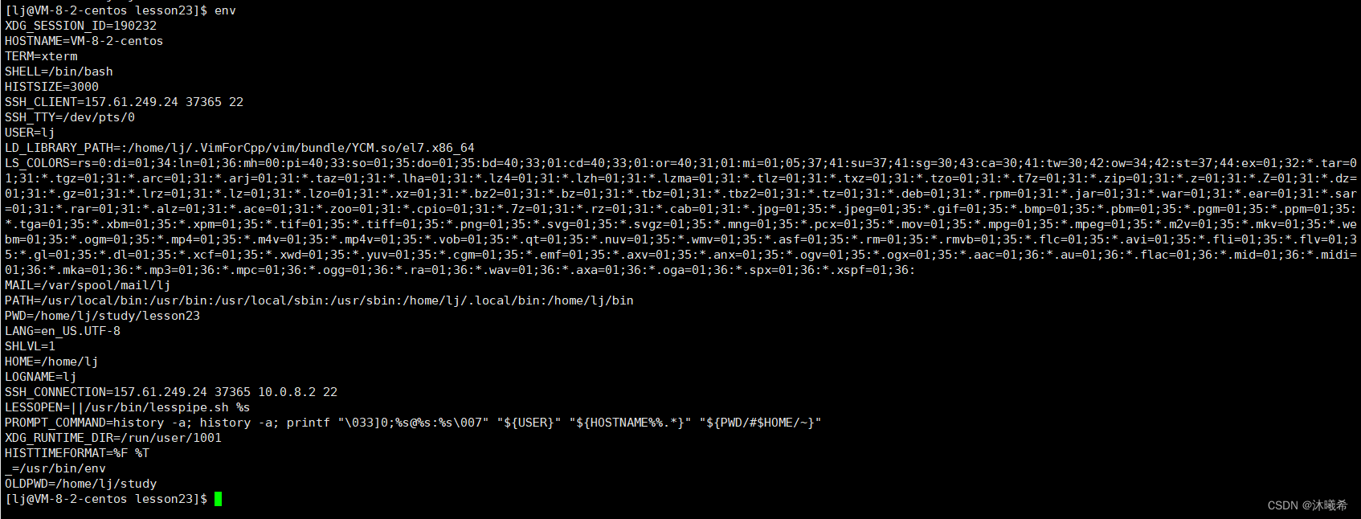Click the green terminal cursor block

pos(218,499)
